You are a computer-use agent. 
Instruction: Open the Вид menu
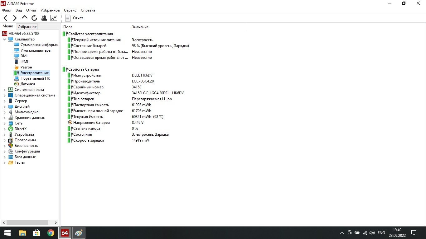click(x=19, y=10)
